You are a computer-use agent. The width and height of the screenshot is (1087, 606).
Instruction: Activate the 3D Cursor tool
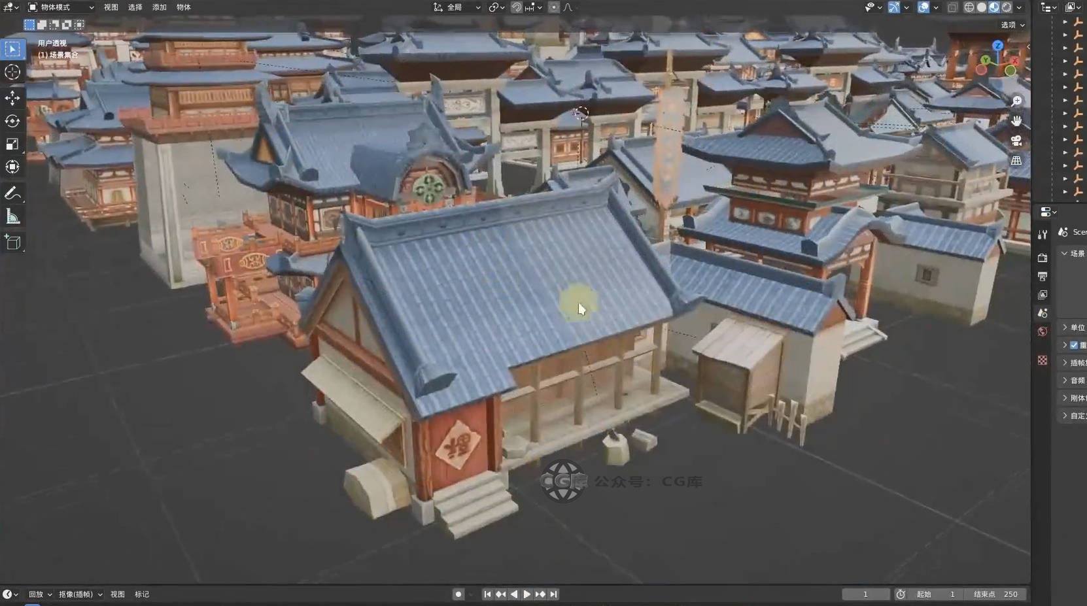coord(12,72)
